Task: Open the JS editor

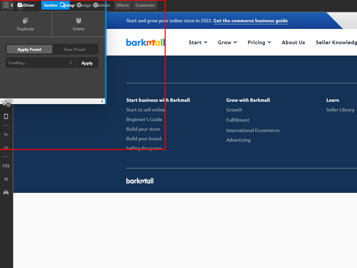Action: 6,179
